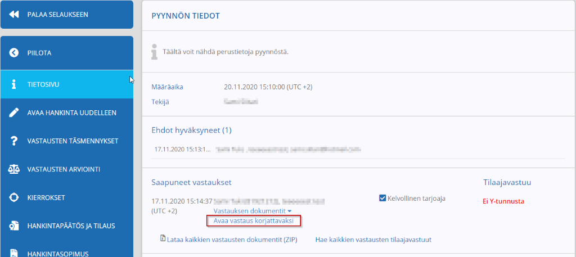Click the Määräaika label
The height and width of the screenshot is (257, 576).
point(167,87)
